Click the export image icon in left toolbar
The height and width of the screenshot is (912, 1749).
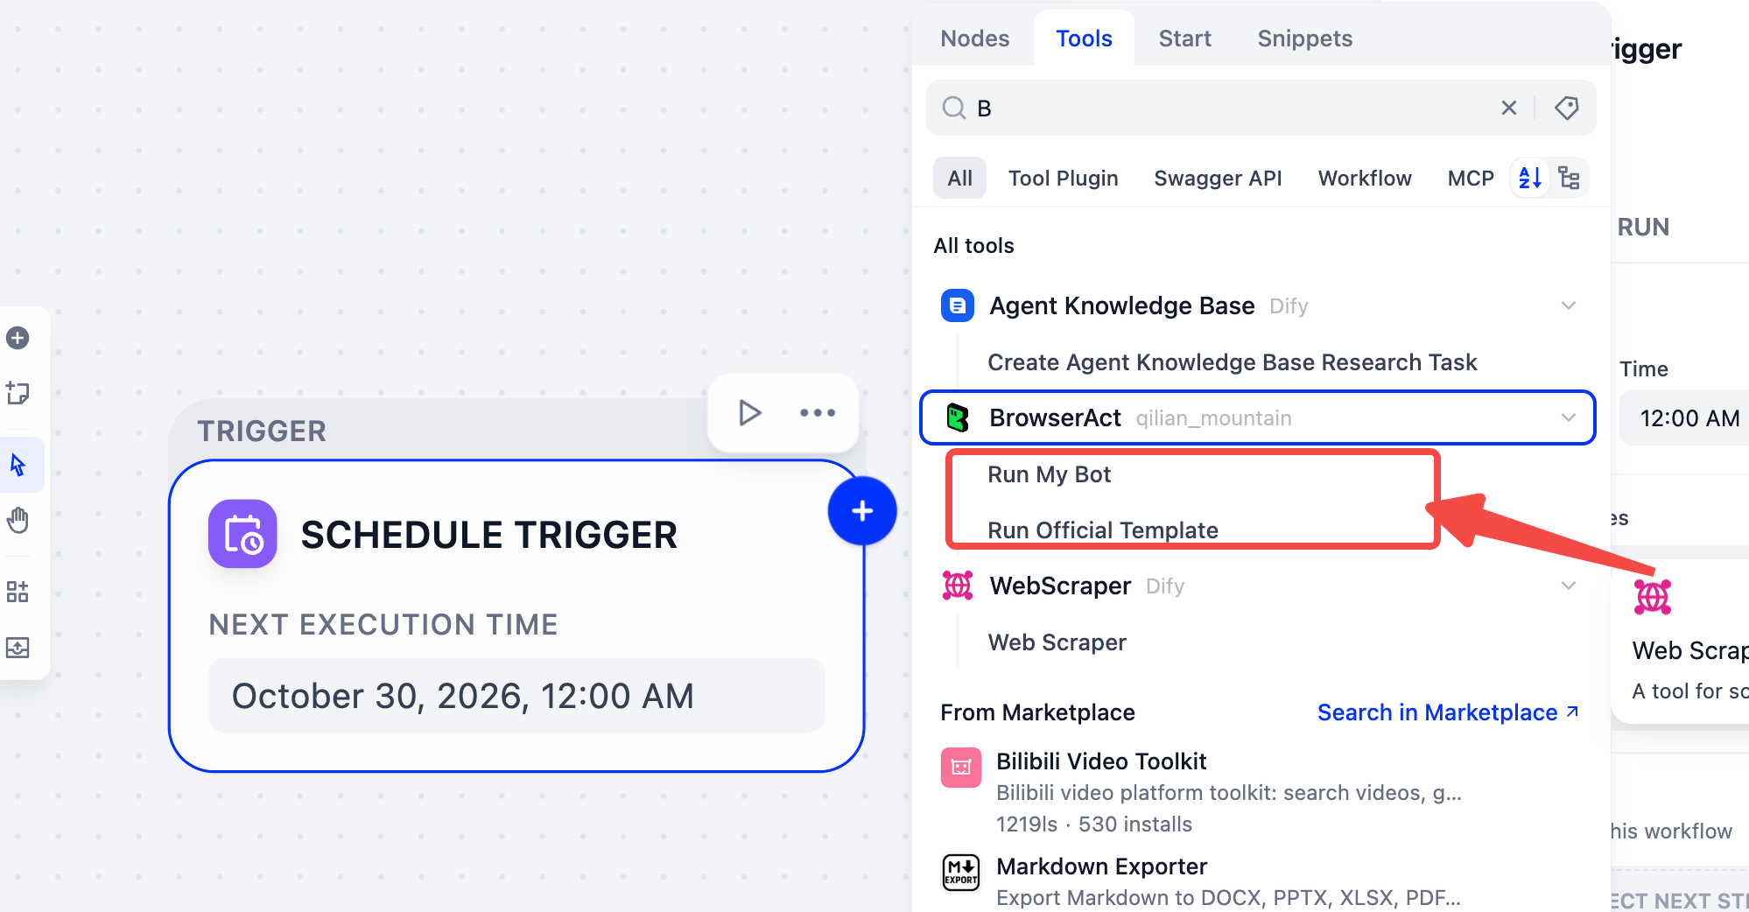18,648
